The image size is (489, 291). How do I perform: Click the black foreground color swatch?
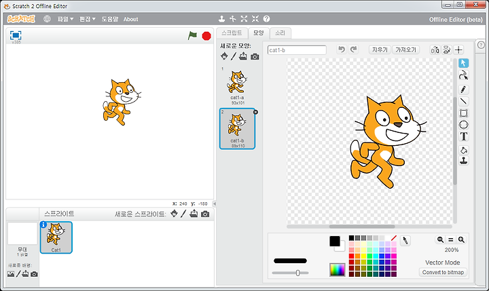coord(334,241)
